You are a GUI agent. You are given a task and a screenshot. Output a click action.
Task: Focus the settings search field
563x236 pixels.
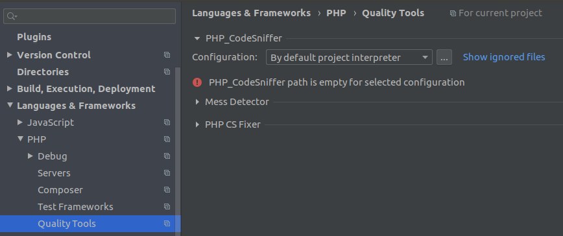pos(90,16)
